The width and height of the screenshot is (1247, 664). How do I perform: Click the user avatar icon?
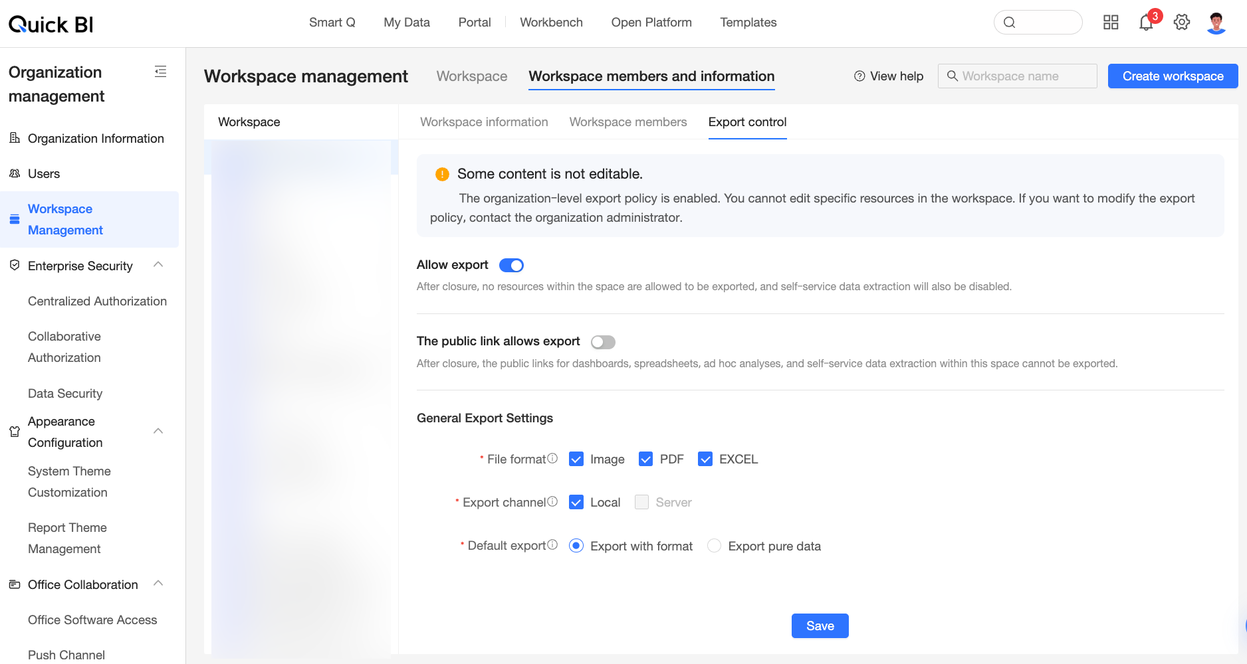point(1216,23)
